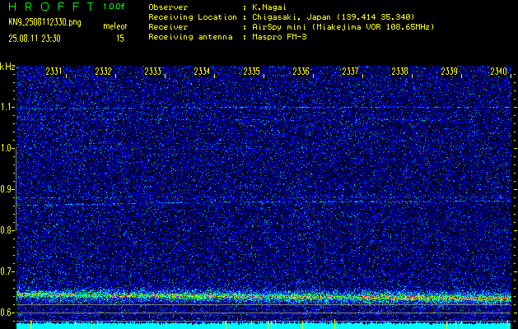Click the 2337 time marker

click(x=350, y=72)
